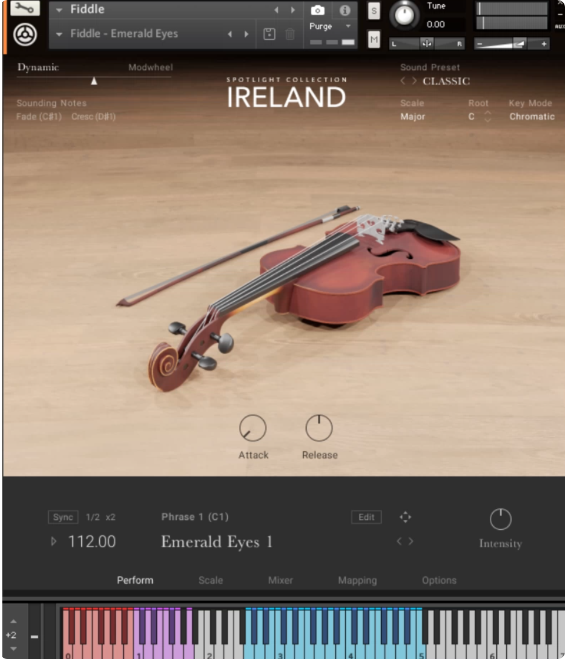Go to next phrase under Edit

coord(411,541)
